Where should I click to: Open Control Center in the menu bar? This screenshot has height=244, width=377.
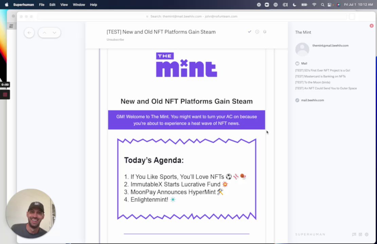[330, 4]
